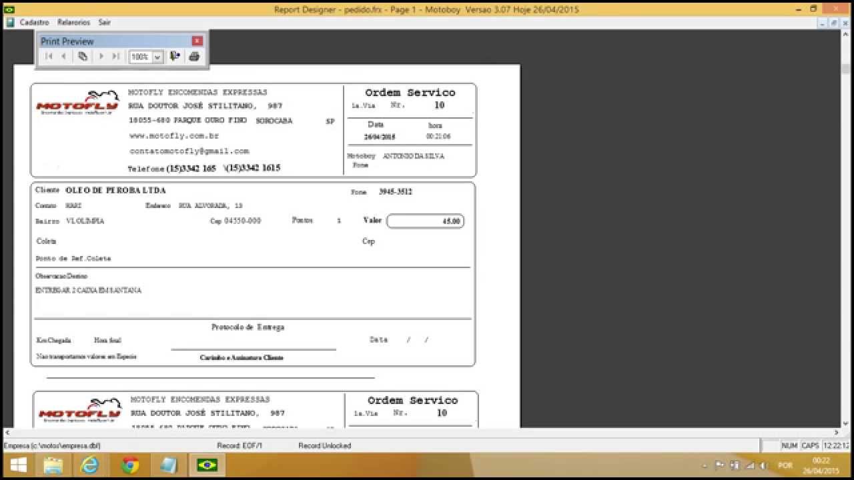The image size is (854, 480).
Task: Click the www.motofly.com.br text
Action: click(x=174, y=136)
